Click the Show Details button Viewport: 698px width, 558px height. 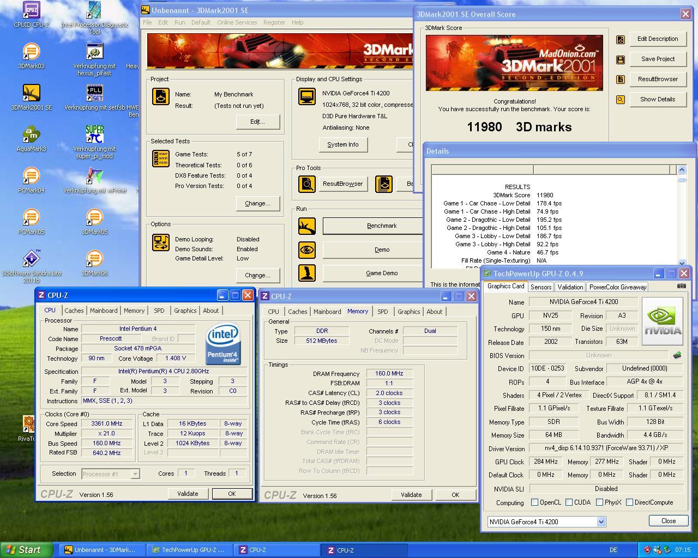tap(658, 99)
